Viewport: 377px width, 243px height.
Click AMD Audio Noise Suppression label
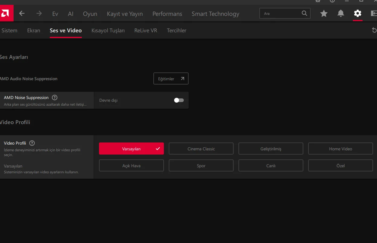[x=28, y=79]
